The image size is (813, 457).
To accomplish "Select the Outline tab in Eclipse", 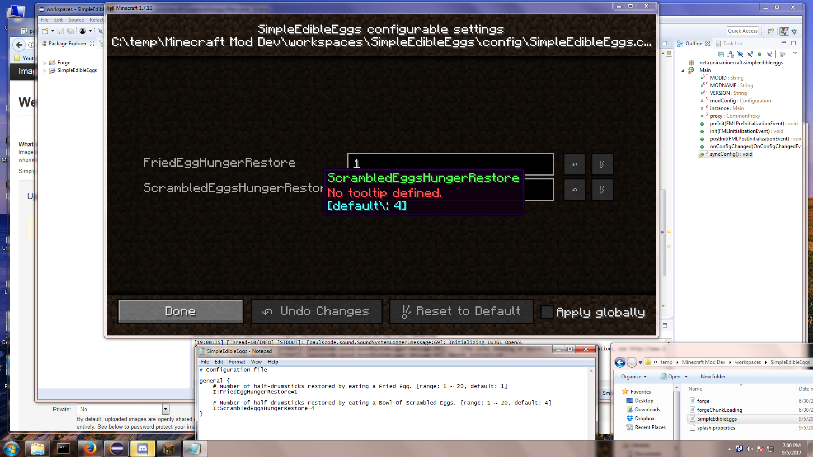I will click(694, 44).
